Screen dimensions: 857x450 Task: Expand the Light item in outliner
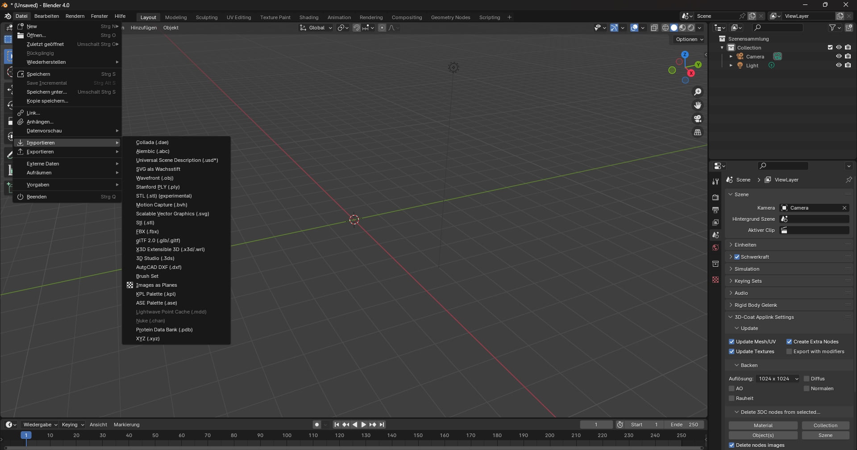(731, 66)
